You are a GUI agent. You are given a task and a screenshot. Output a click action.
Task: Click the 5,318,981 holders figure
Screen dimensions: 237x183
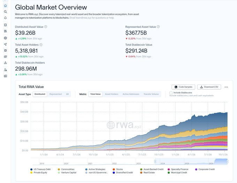click(x=26, y=51)
